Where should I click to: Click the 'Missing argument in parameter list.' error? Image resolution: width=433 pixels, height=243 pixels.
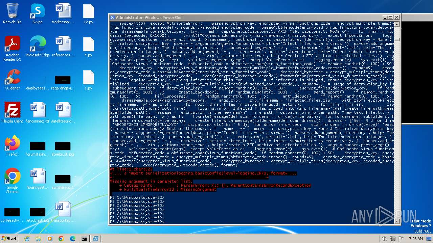tap(151, 181)
